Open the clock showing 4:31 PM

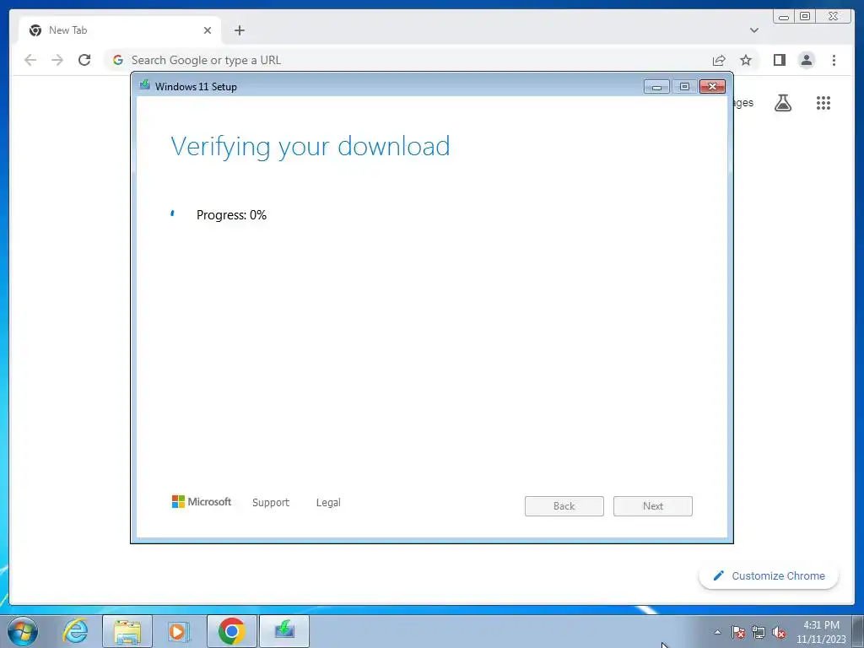(821, 632)
